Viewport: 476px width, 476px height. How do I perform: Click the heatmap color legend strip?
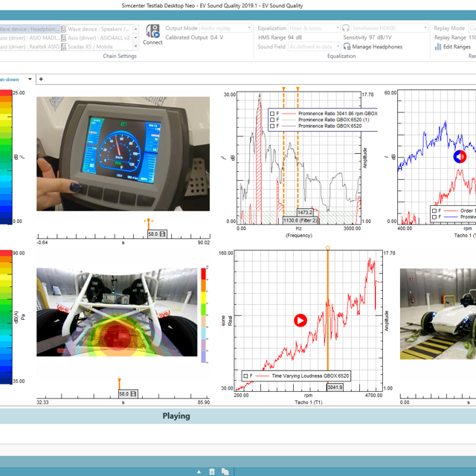point(203,315)
